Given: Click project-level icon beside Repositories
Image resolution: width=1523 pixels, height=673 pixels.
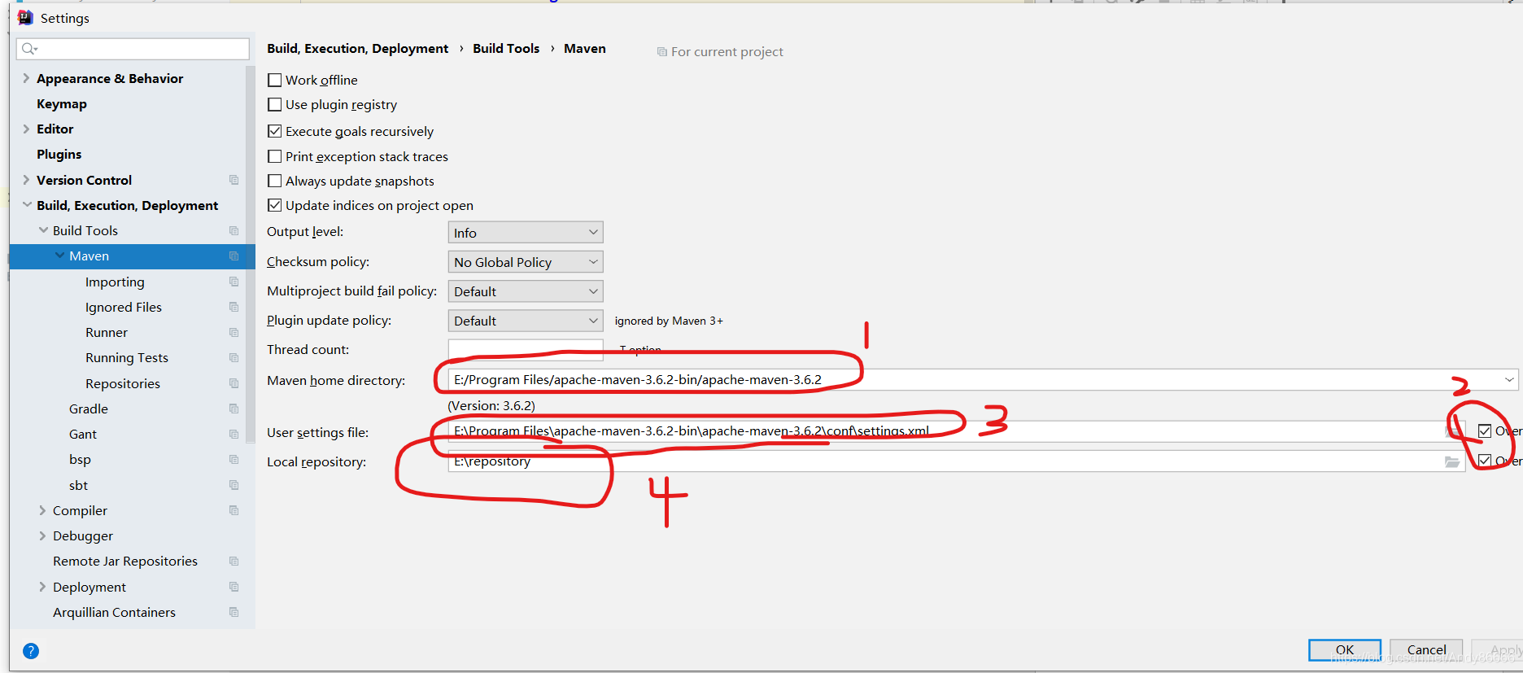Looking at the screenshot, I should (x=234, y=383).
